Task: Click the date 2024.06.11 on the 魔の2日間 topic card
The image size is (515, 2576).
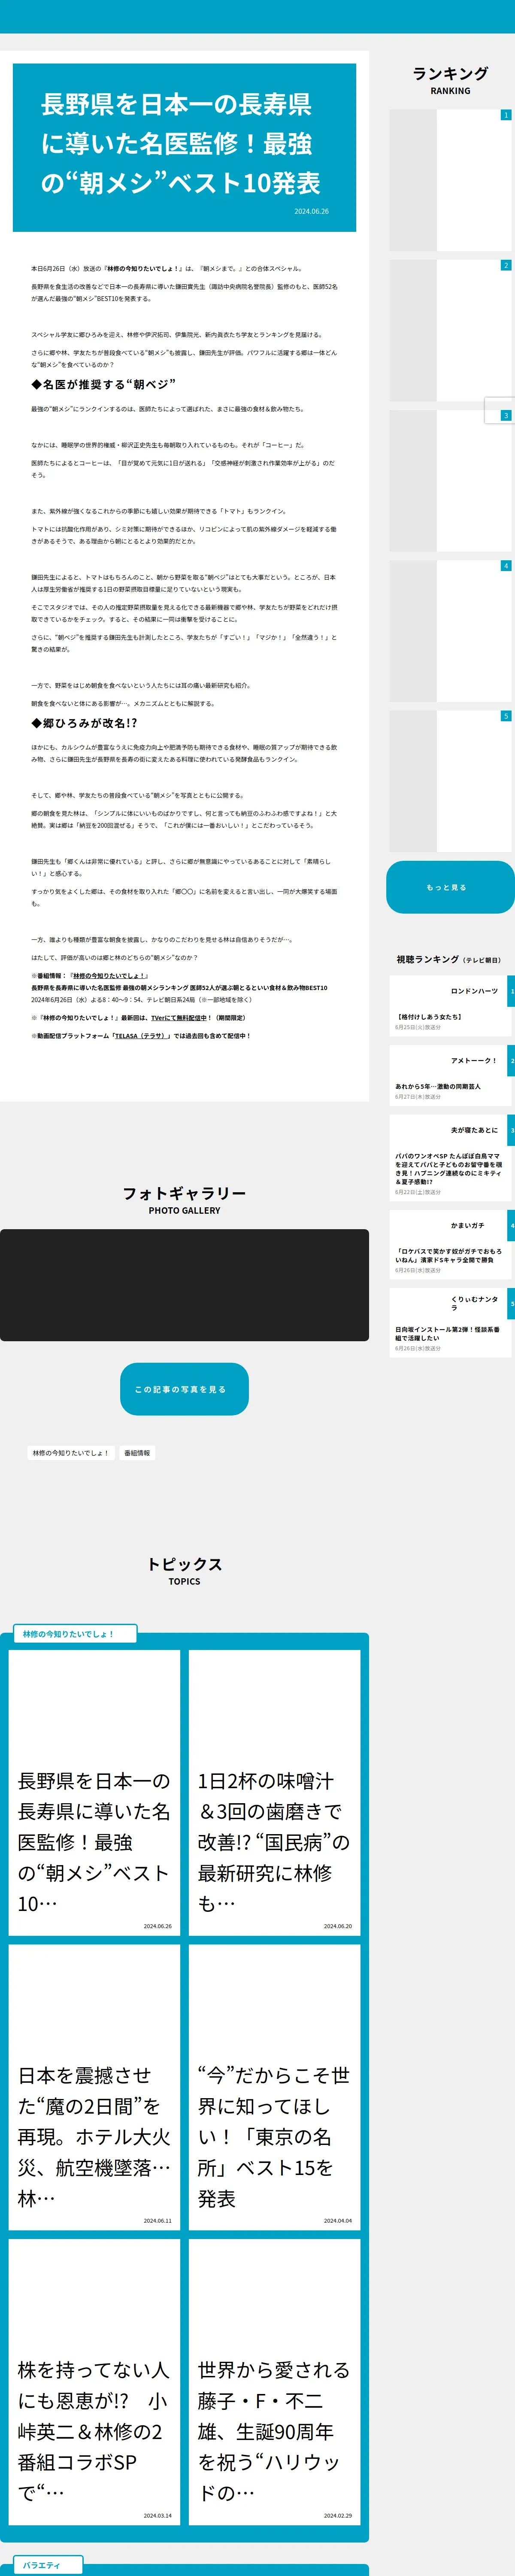Action: (157, 2221)
